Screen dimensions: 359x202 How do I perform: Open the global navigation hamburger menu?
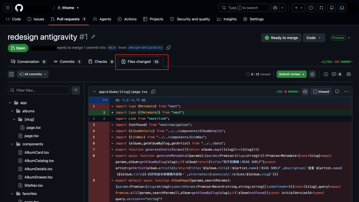click(8, 8)
